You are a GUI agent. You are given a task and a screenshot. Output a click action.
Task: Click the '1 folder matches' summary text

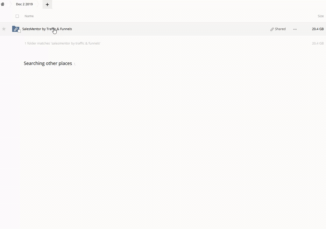click(62, 43)
